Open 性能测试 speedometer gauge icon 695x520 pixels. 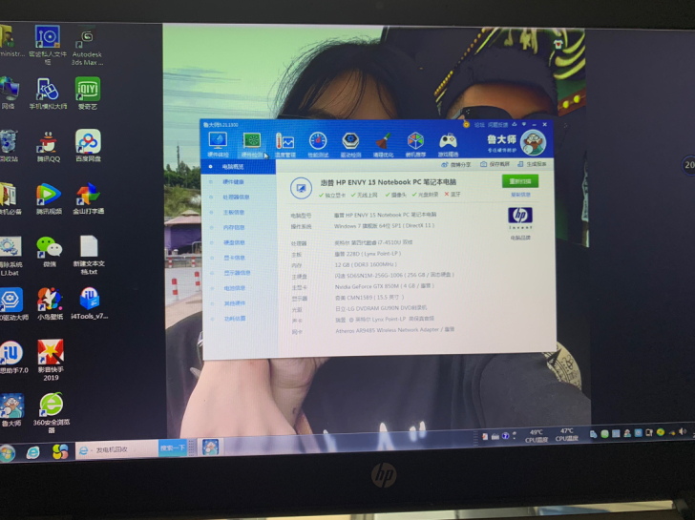click(x=318, y=145)
